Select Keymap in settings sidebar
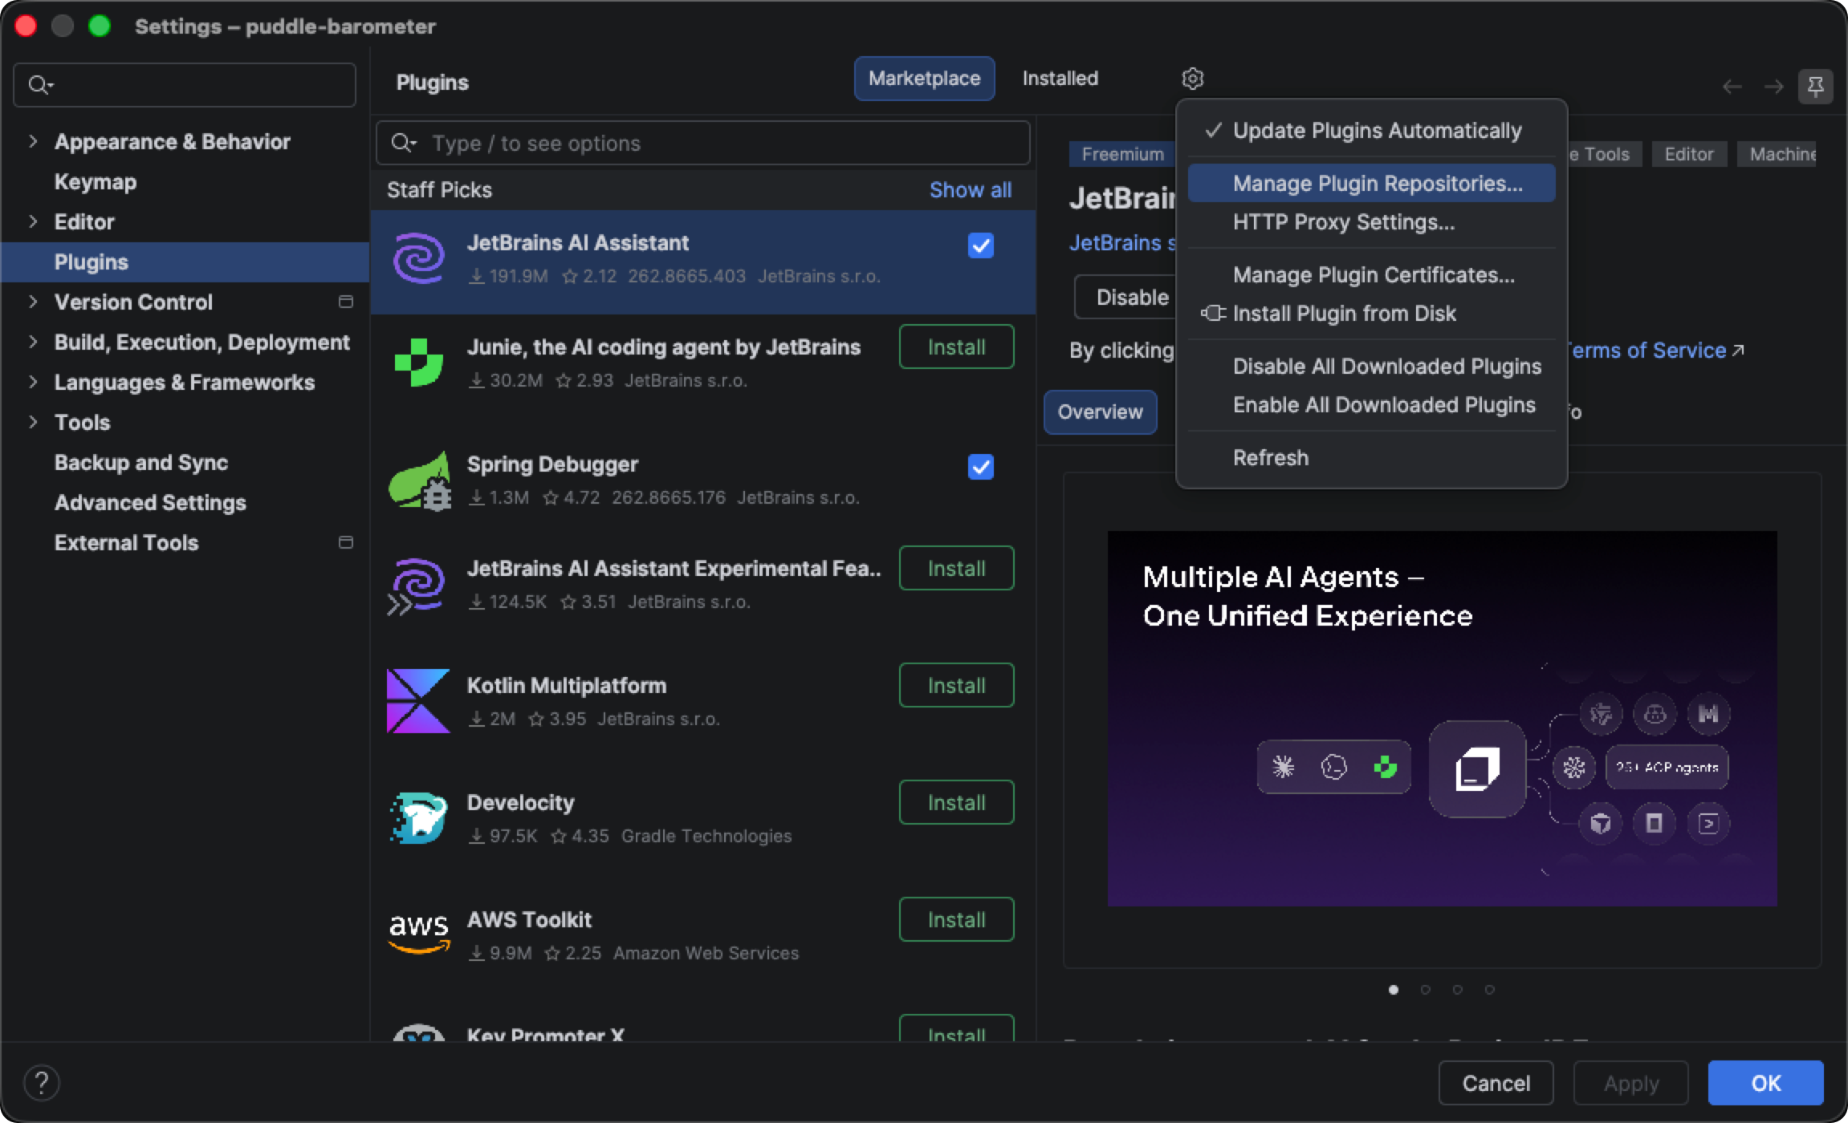Viewport: 1848px width, 1123px height. pos(185,182)
